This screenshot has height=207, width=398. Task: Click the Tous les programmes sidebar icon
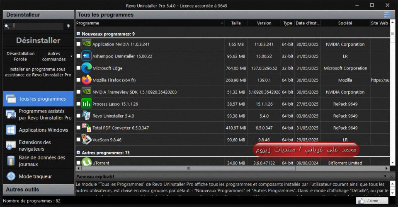pyautogui.click(x=11, y=99)
